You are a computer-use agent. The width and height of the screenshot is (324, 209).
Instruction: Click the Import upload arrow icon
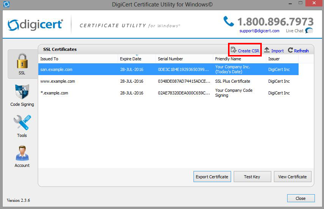[267, 50]
